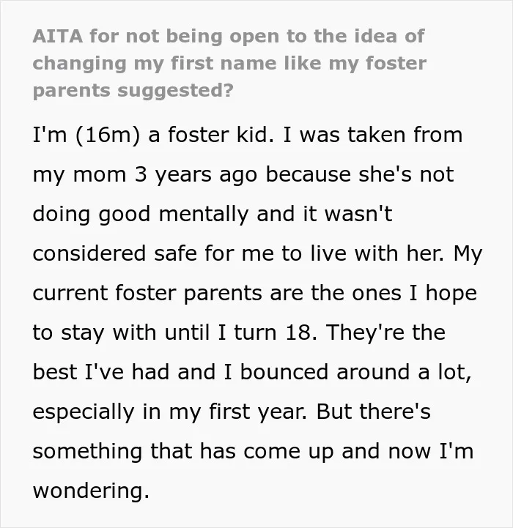Click the words 'They're the' in the body
The height and width of the screenshot is (528, 513).
385,332
